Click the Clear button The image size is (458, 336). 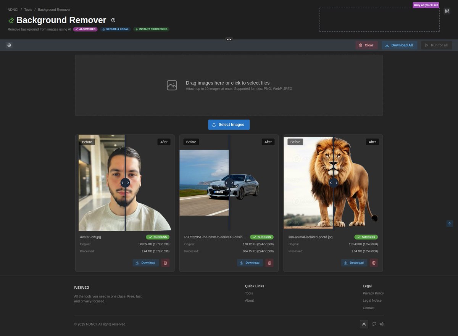[x=366, y=45]
